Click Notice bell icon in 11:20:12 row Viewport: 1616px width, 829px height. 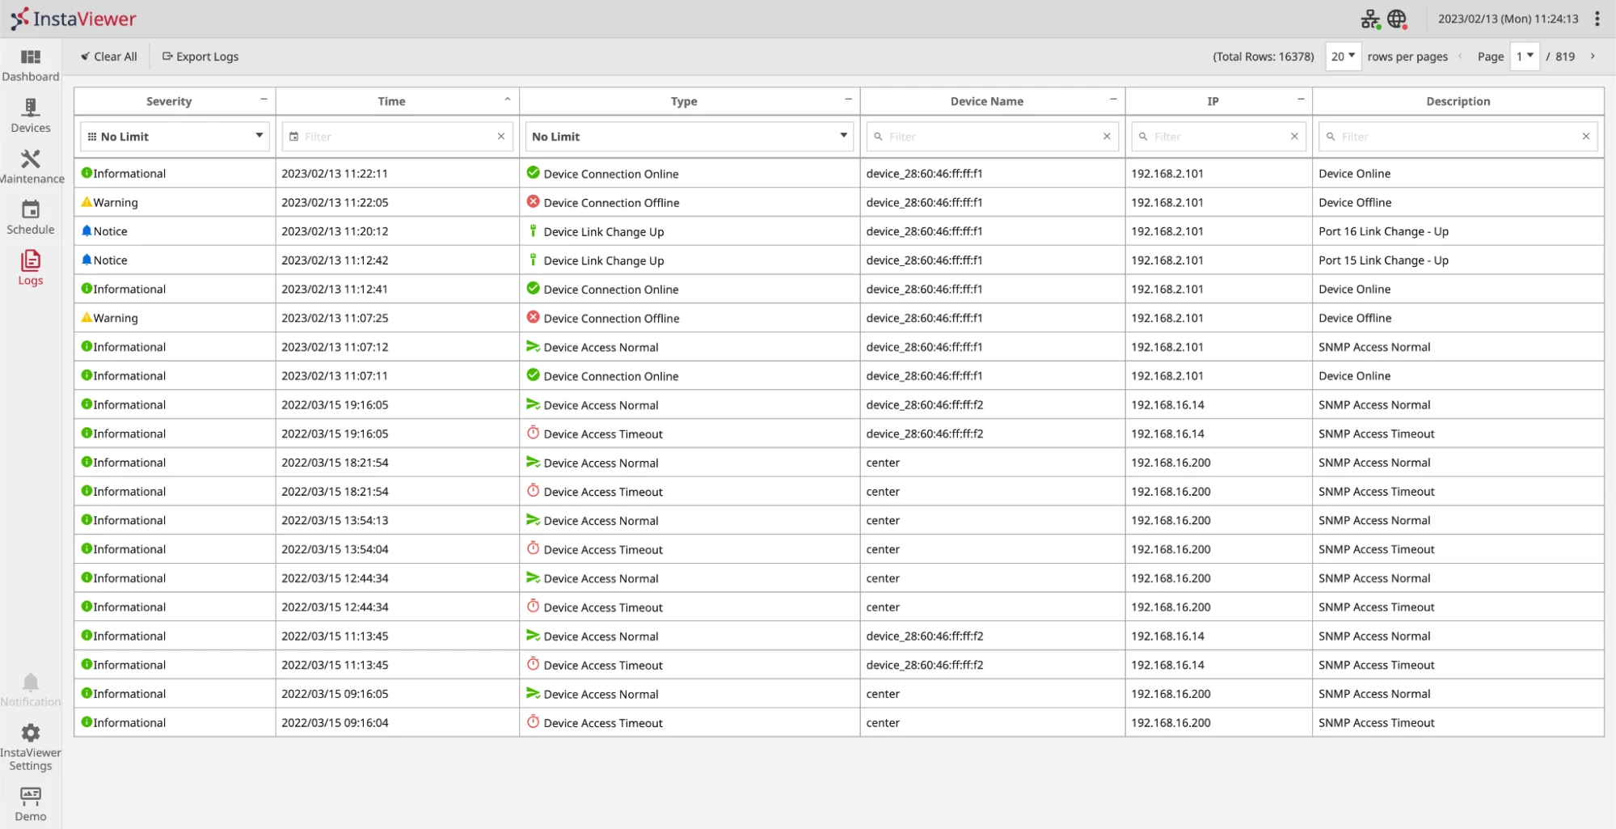(86, 231)
